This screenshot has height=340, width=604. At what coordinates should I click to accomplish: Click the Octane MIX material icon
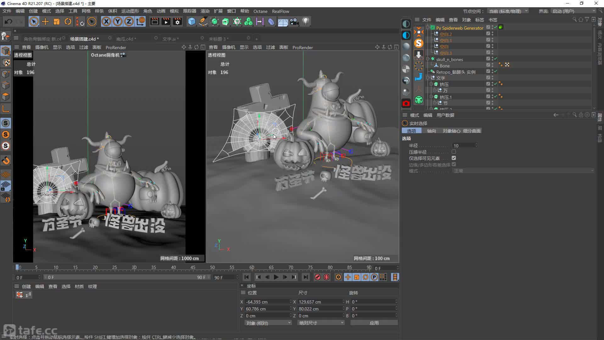click(406, 80)
